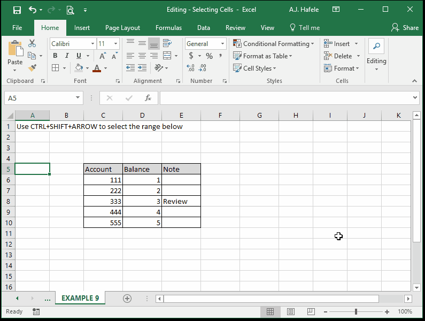Select column C header
The height and width of the screenshot is (321, 425).
click(103, 116)
